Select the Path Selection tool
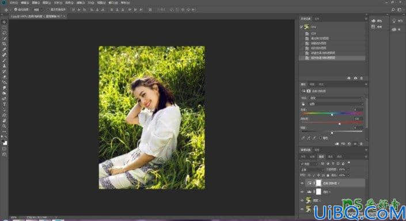This screenshot has height=221, width=406. click(4, 110)
